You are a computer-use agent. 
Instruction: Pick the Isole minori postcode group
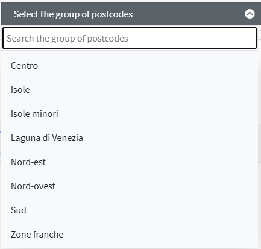click(130, 114)
